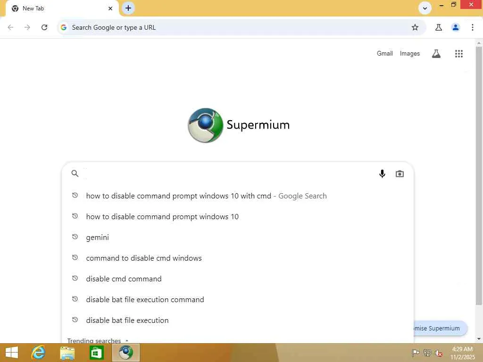Open a new tab with the plus button
Screen dimensions: 483x362
coord(128,8)
